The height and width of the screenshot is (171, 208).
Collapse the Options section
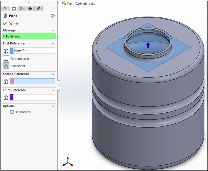pos(53,106)
